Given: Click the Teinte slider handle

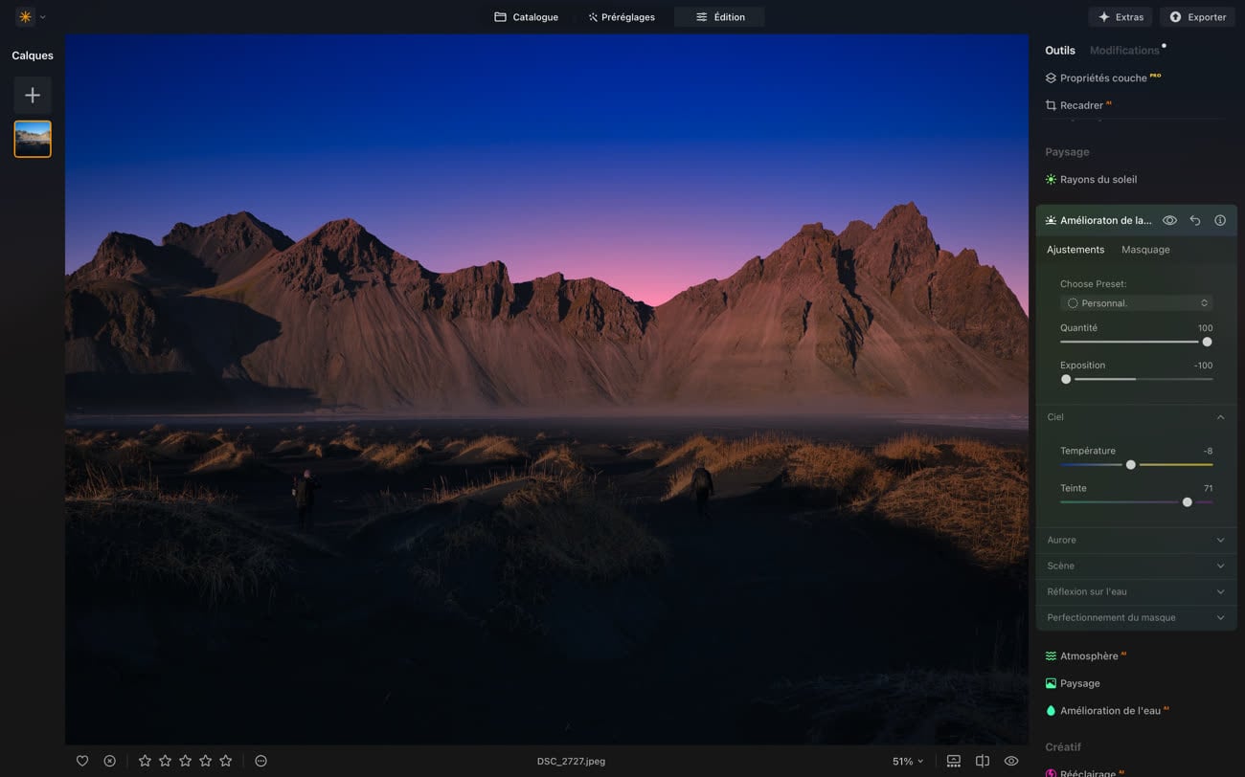Looking at the screenshot, I should (1188, 502).
